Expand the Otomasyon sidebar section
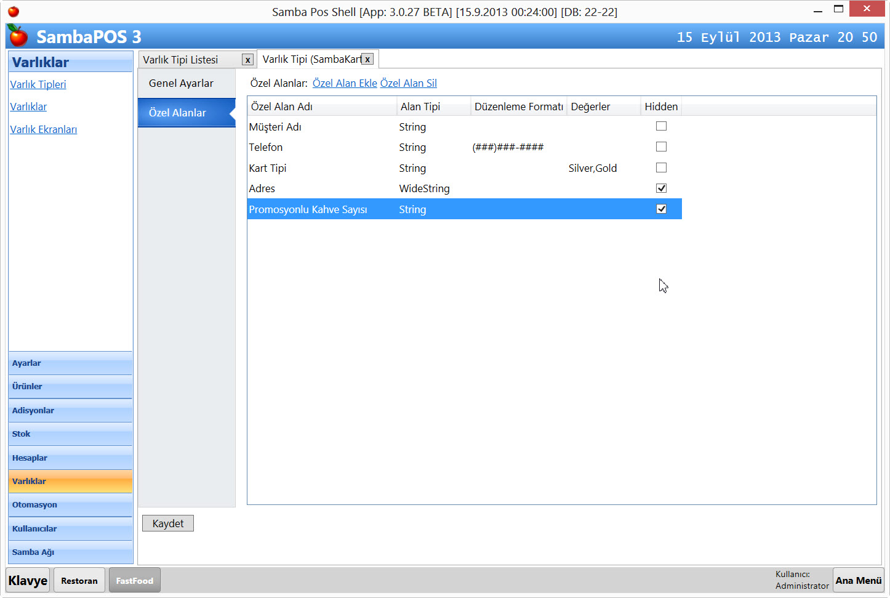Image resolution: width=890 pixels, height=598 pixels. point(70,505)
